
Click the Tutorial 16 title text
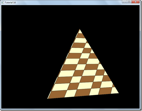point(10,2)
